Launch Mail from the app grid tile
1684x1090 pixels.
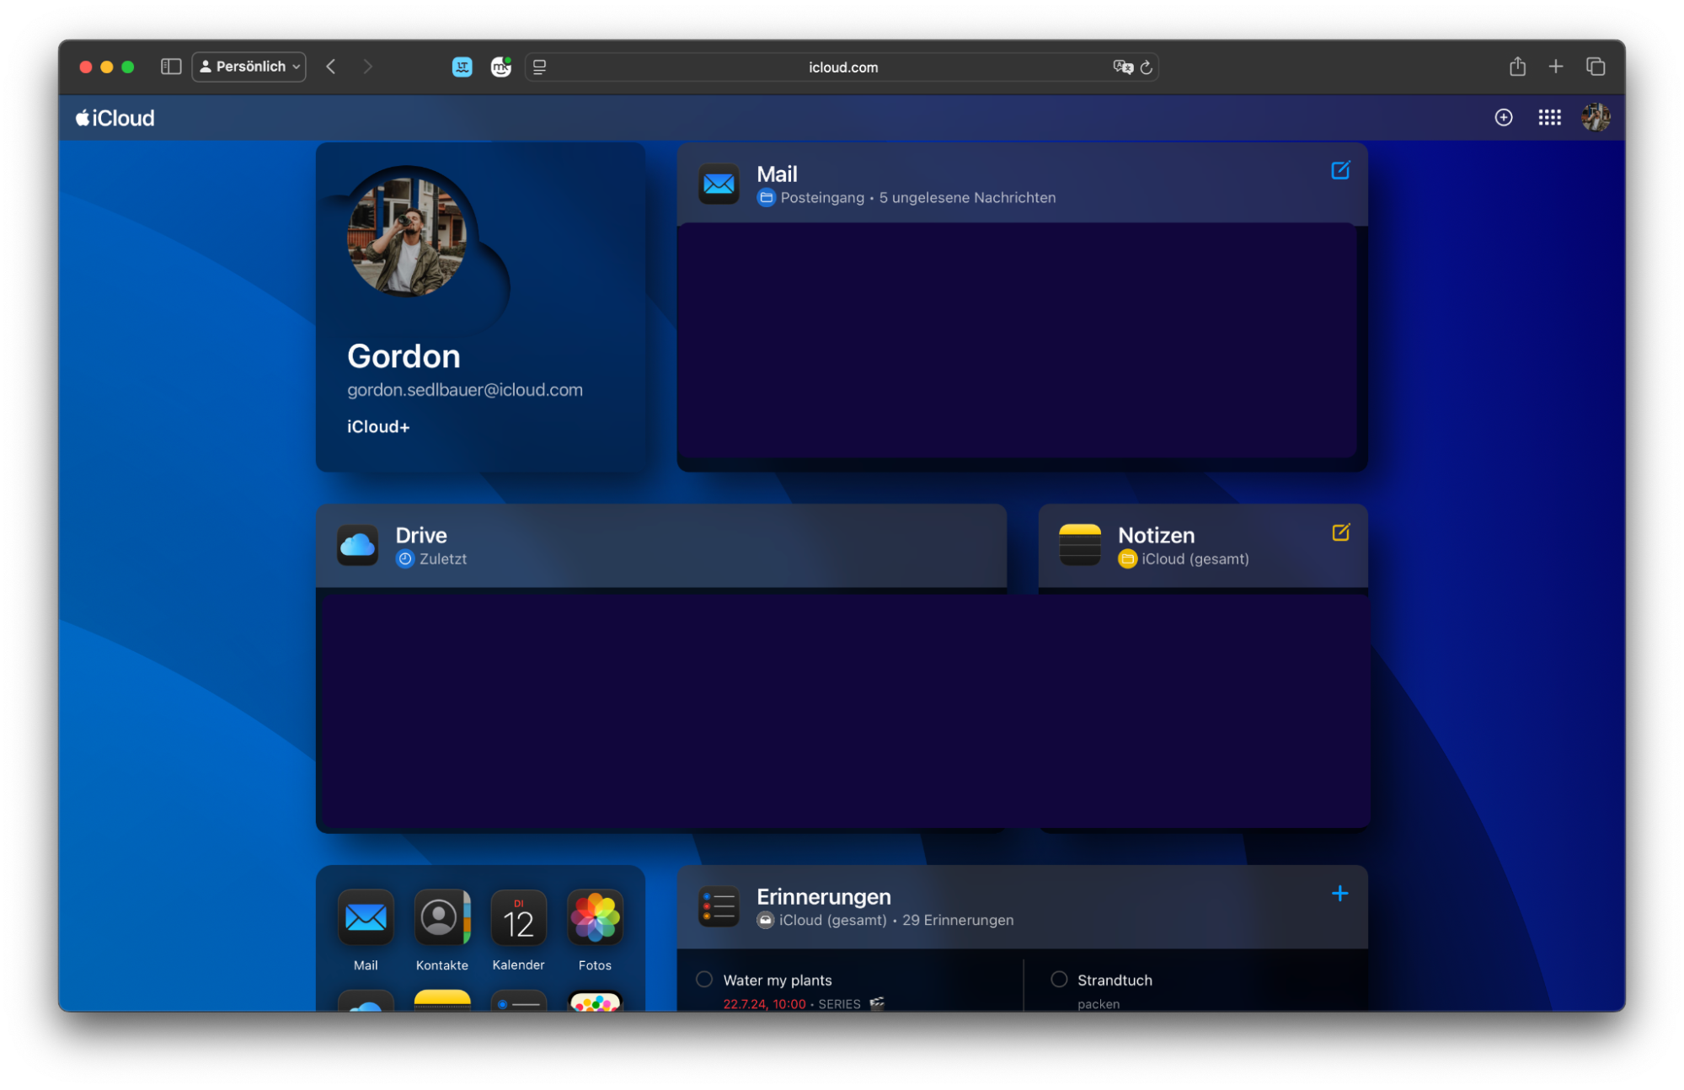(x=366, y=918)
